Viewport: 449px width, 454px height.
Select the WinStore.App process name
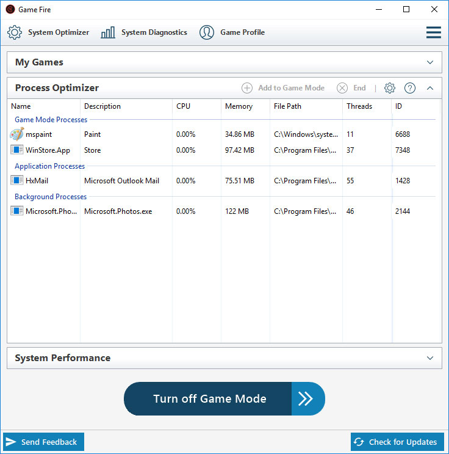pos(48,150)
